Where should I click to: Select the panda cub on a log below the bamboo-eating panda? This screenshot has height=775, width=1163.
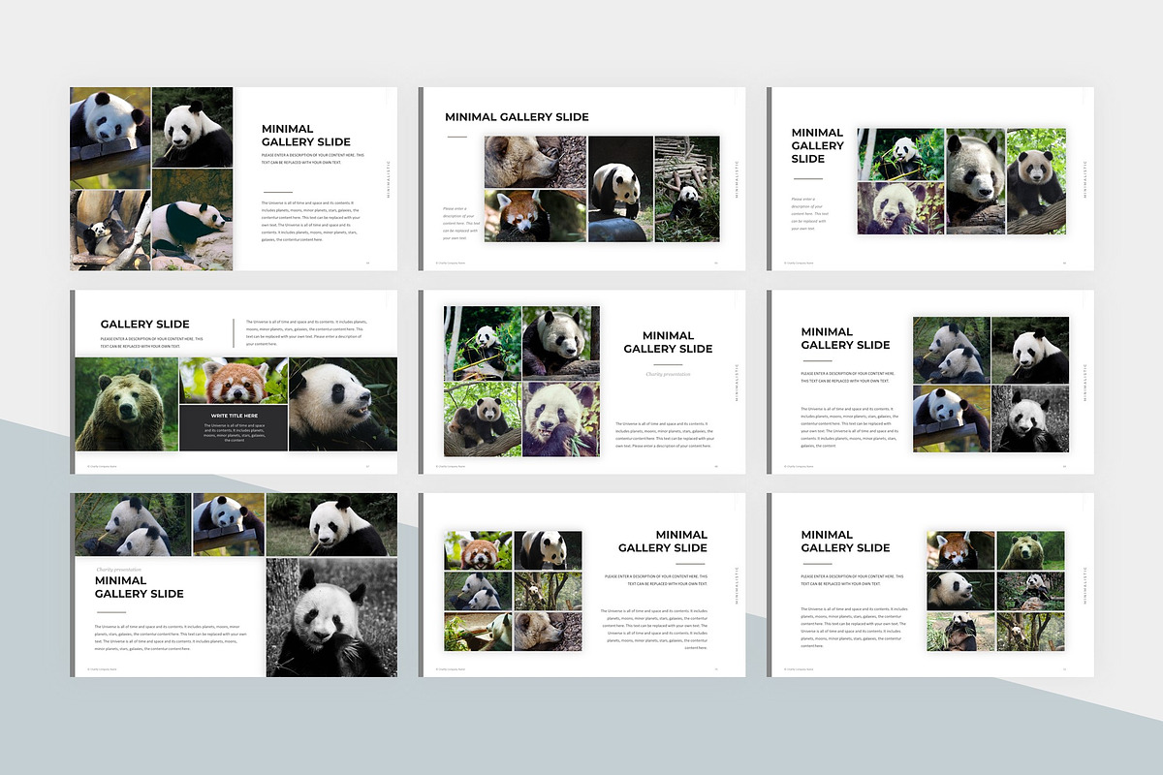pyautogui.click(x=483, y=418)
